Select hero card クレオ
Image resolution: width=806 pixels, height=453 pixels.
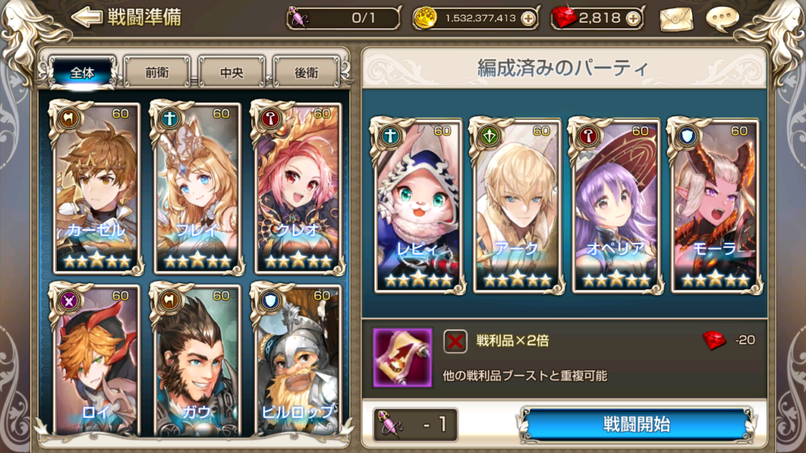(x=297, y=187)
